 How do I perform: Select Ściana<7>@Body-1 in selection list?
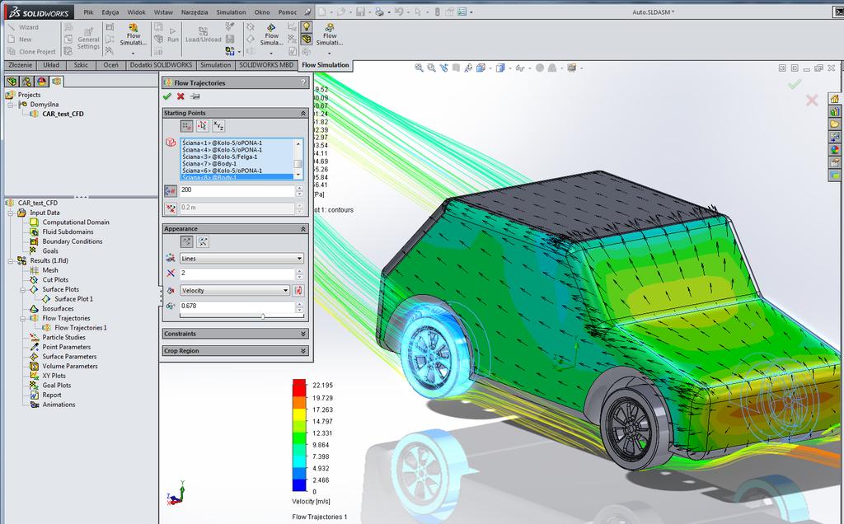[209, 164]
